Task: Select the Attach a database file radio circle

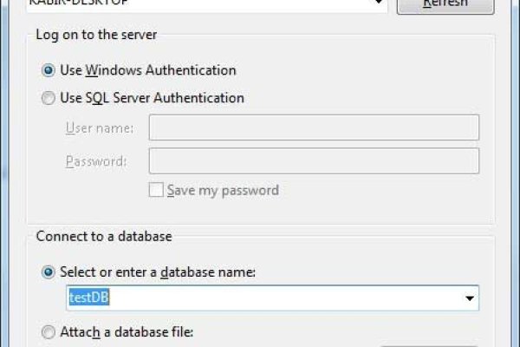Action: tap(49, 331)
